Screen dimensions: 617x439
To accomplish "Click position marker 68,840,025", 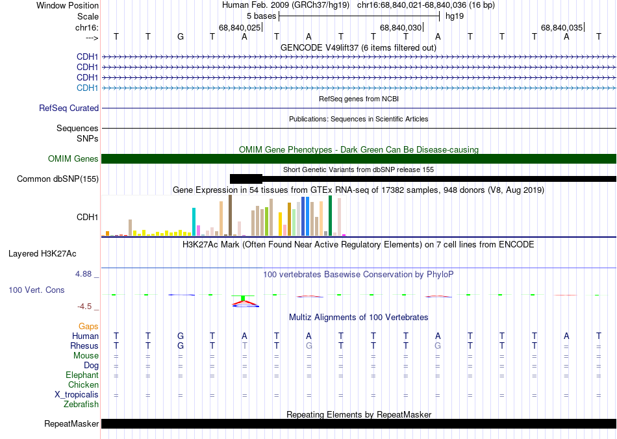I will [x=240, y=27].
